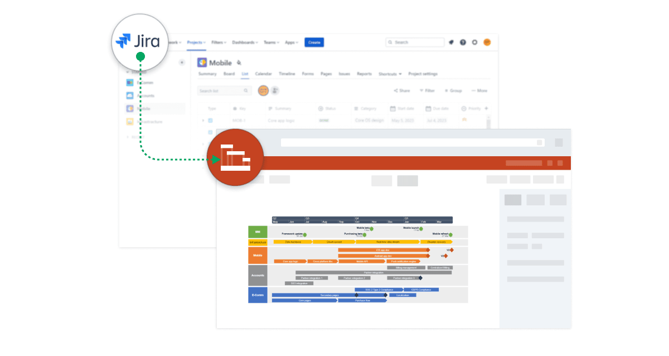Open the Projects dropdown

196,42
